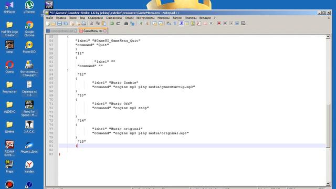Screen dimensions: 336x189
Task: Open the Вид menu
Action: pos(82,18)
